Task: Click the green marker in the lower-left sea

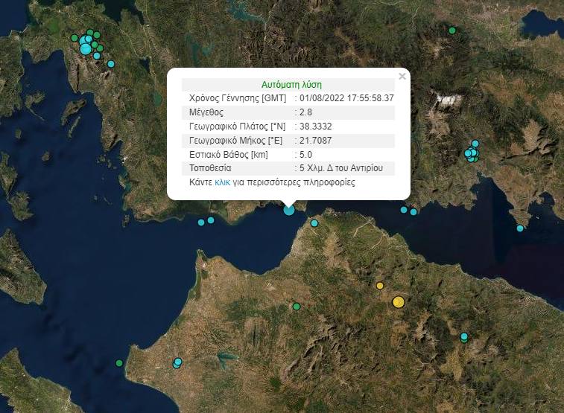Action: pos(119,363)
